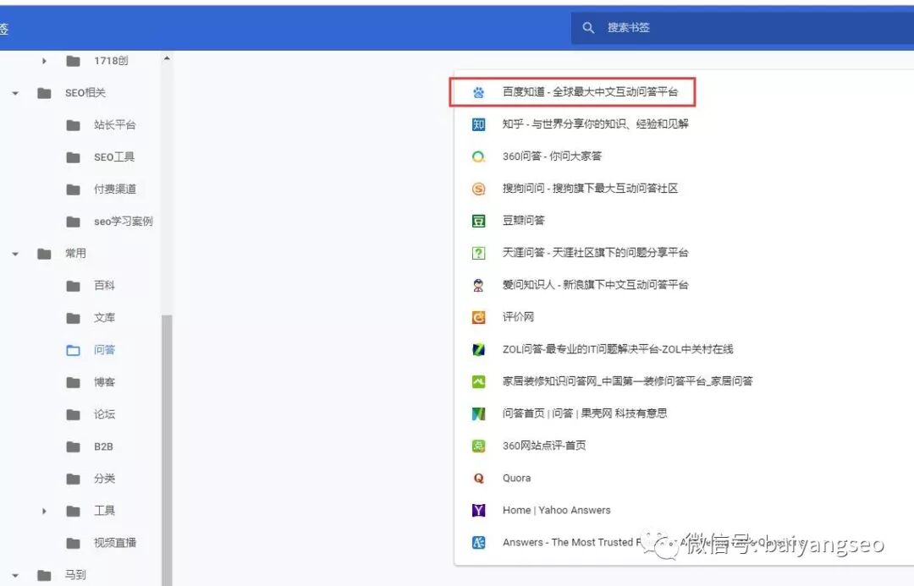Open the 家居装修知识问答网 bookmark
The image size is (914, 586).
[627, 381]
